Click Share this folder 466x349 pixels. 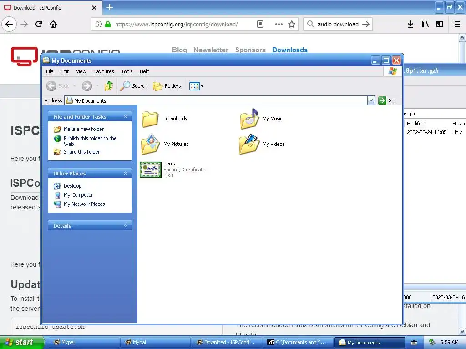click(x=82, y=152)
